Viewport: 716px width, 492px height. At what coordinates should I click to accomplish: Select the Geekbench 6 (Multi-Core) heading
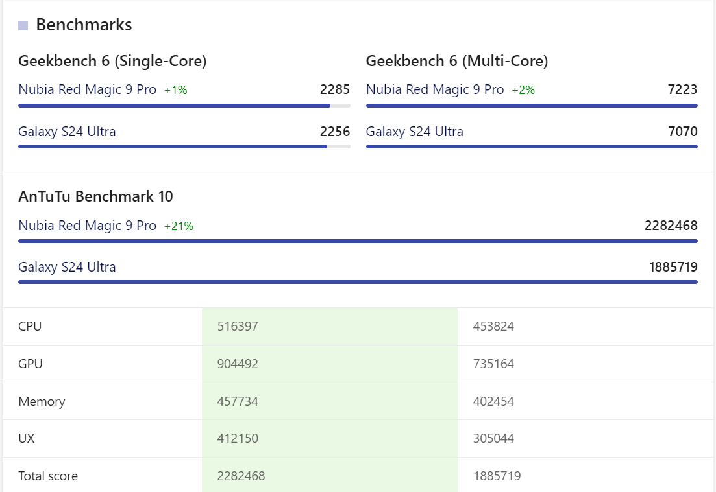point(456,61)
